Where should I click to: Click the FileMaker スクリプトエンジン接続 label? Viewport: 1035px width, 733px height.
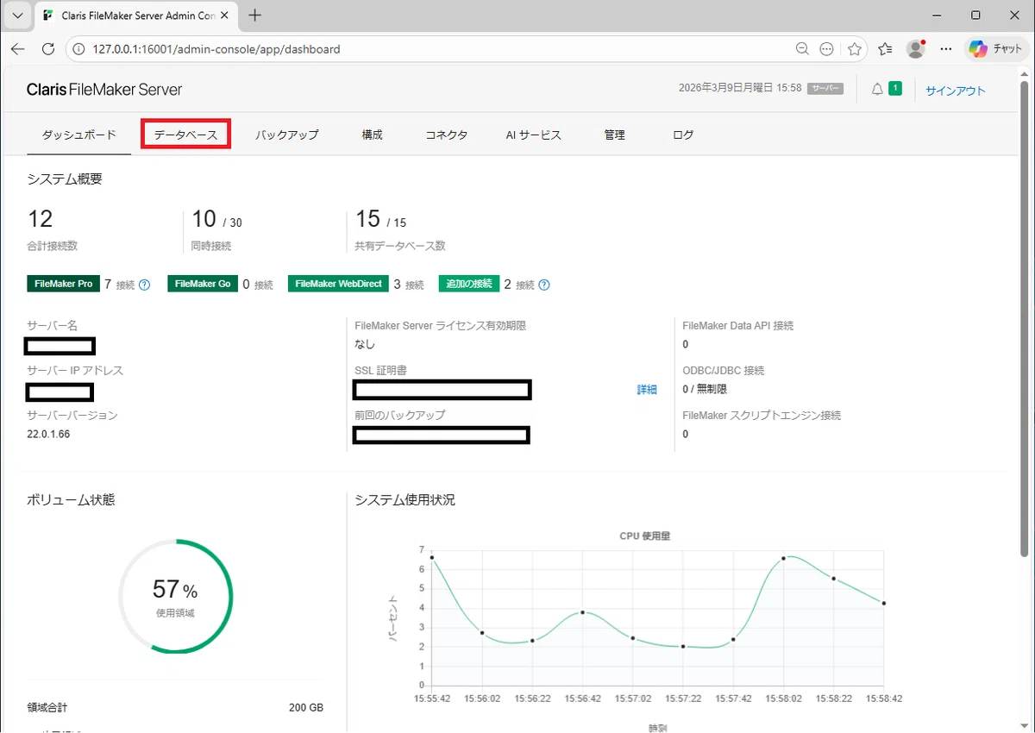point(762,416)
